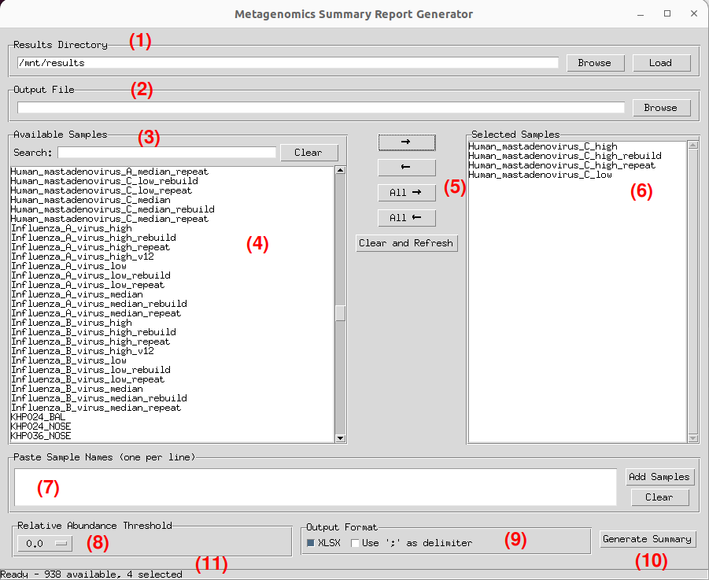Click the left arrow remove button
Viewport: 709px width, 580px height.
[x=406, y=168]
